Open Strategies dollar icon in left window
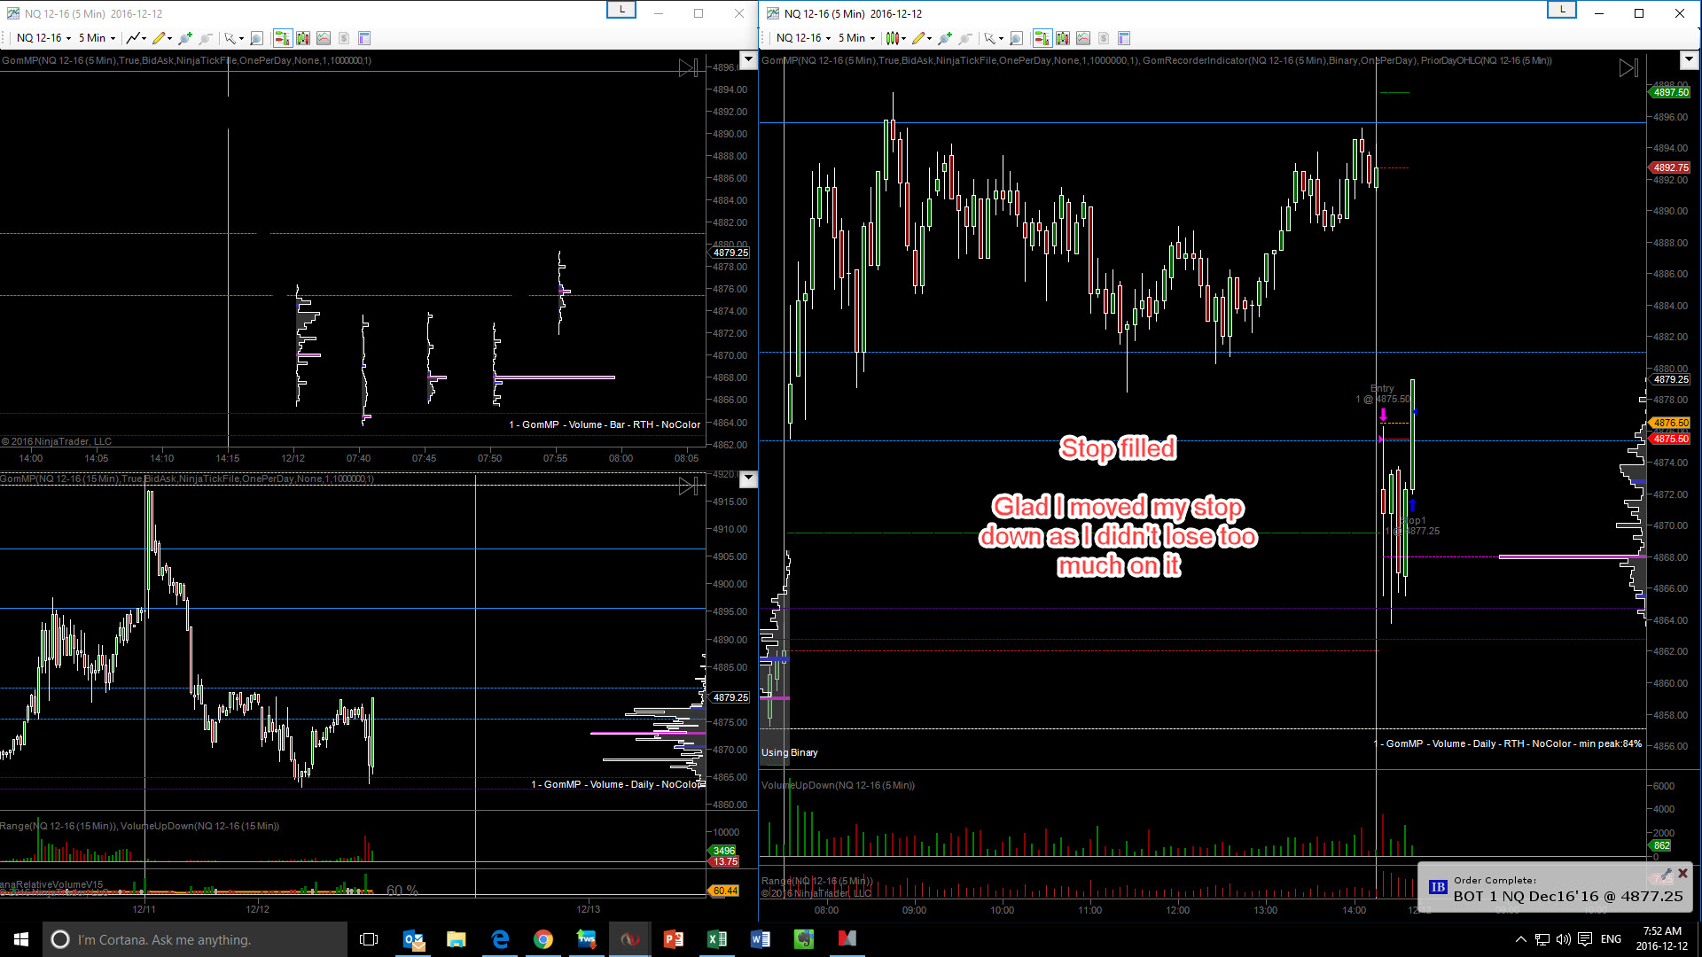Viewport: 1702px width, 957px height. click(x=344, y=38)
